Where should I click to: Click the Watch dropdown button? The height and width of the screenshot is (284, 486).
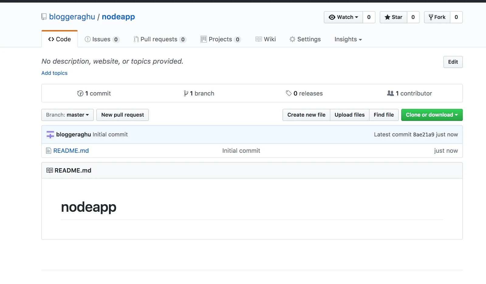[x=344, y=17]
